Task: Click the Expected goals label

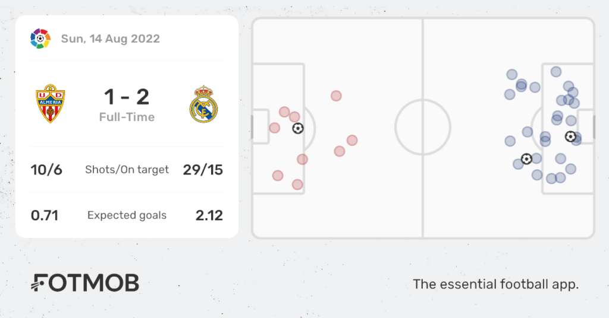Action: tap(127, 215)
